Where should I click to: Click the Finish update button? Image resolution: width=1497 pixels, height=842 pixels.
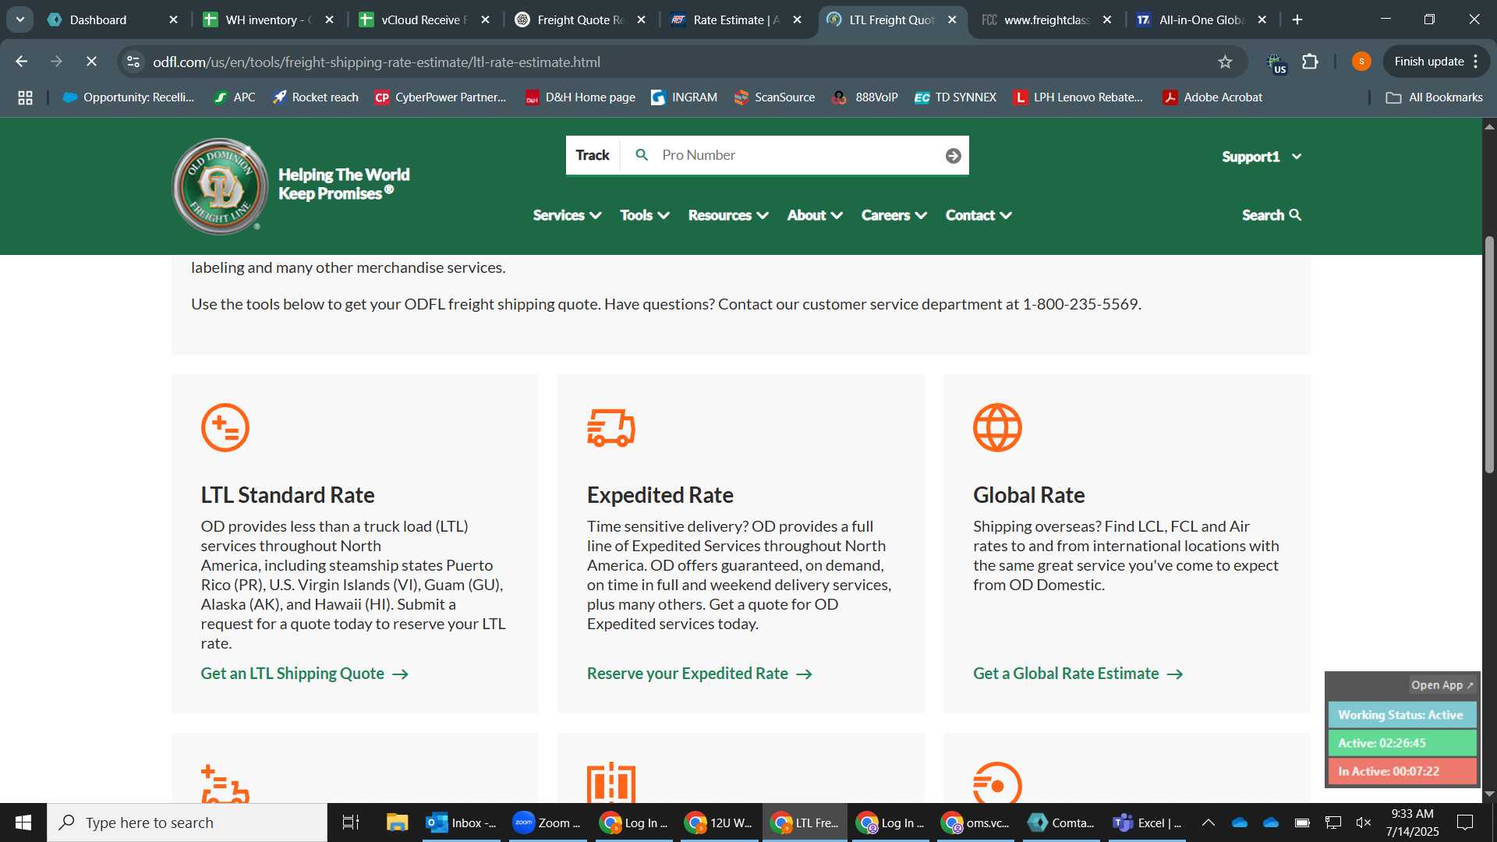[x=1435, y=62]
